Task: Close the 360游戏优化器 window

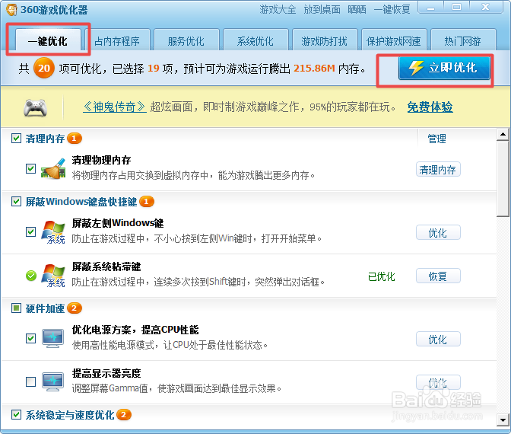Action: pos(486,7)
